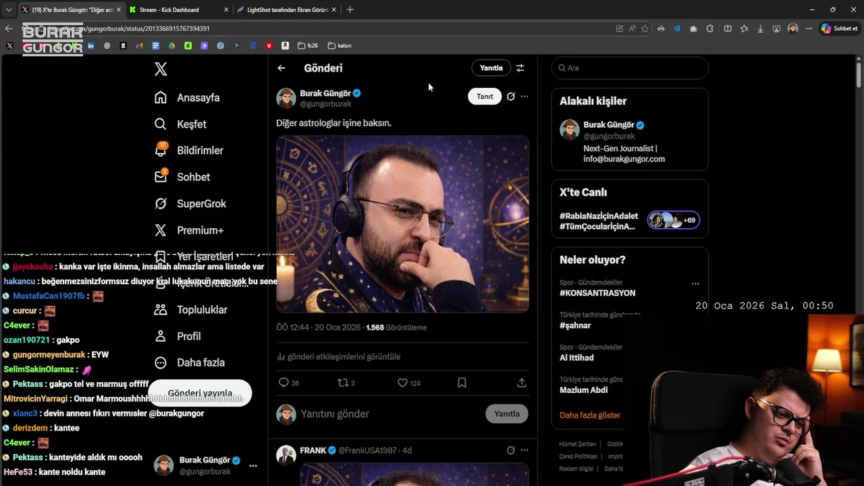Open Amazon bookmark in favorites bar
The height and width of the screenshot is (486, 864).
[x=285, y=46]
